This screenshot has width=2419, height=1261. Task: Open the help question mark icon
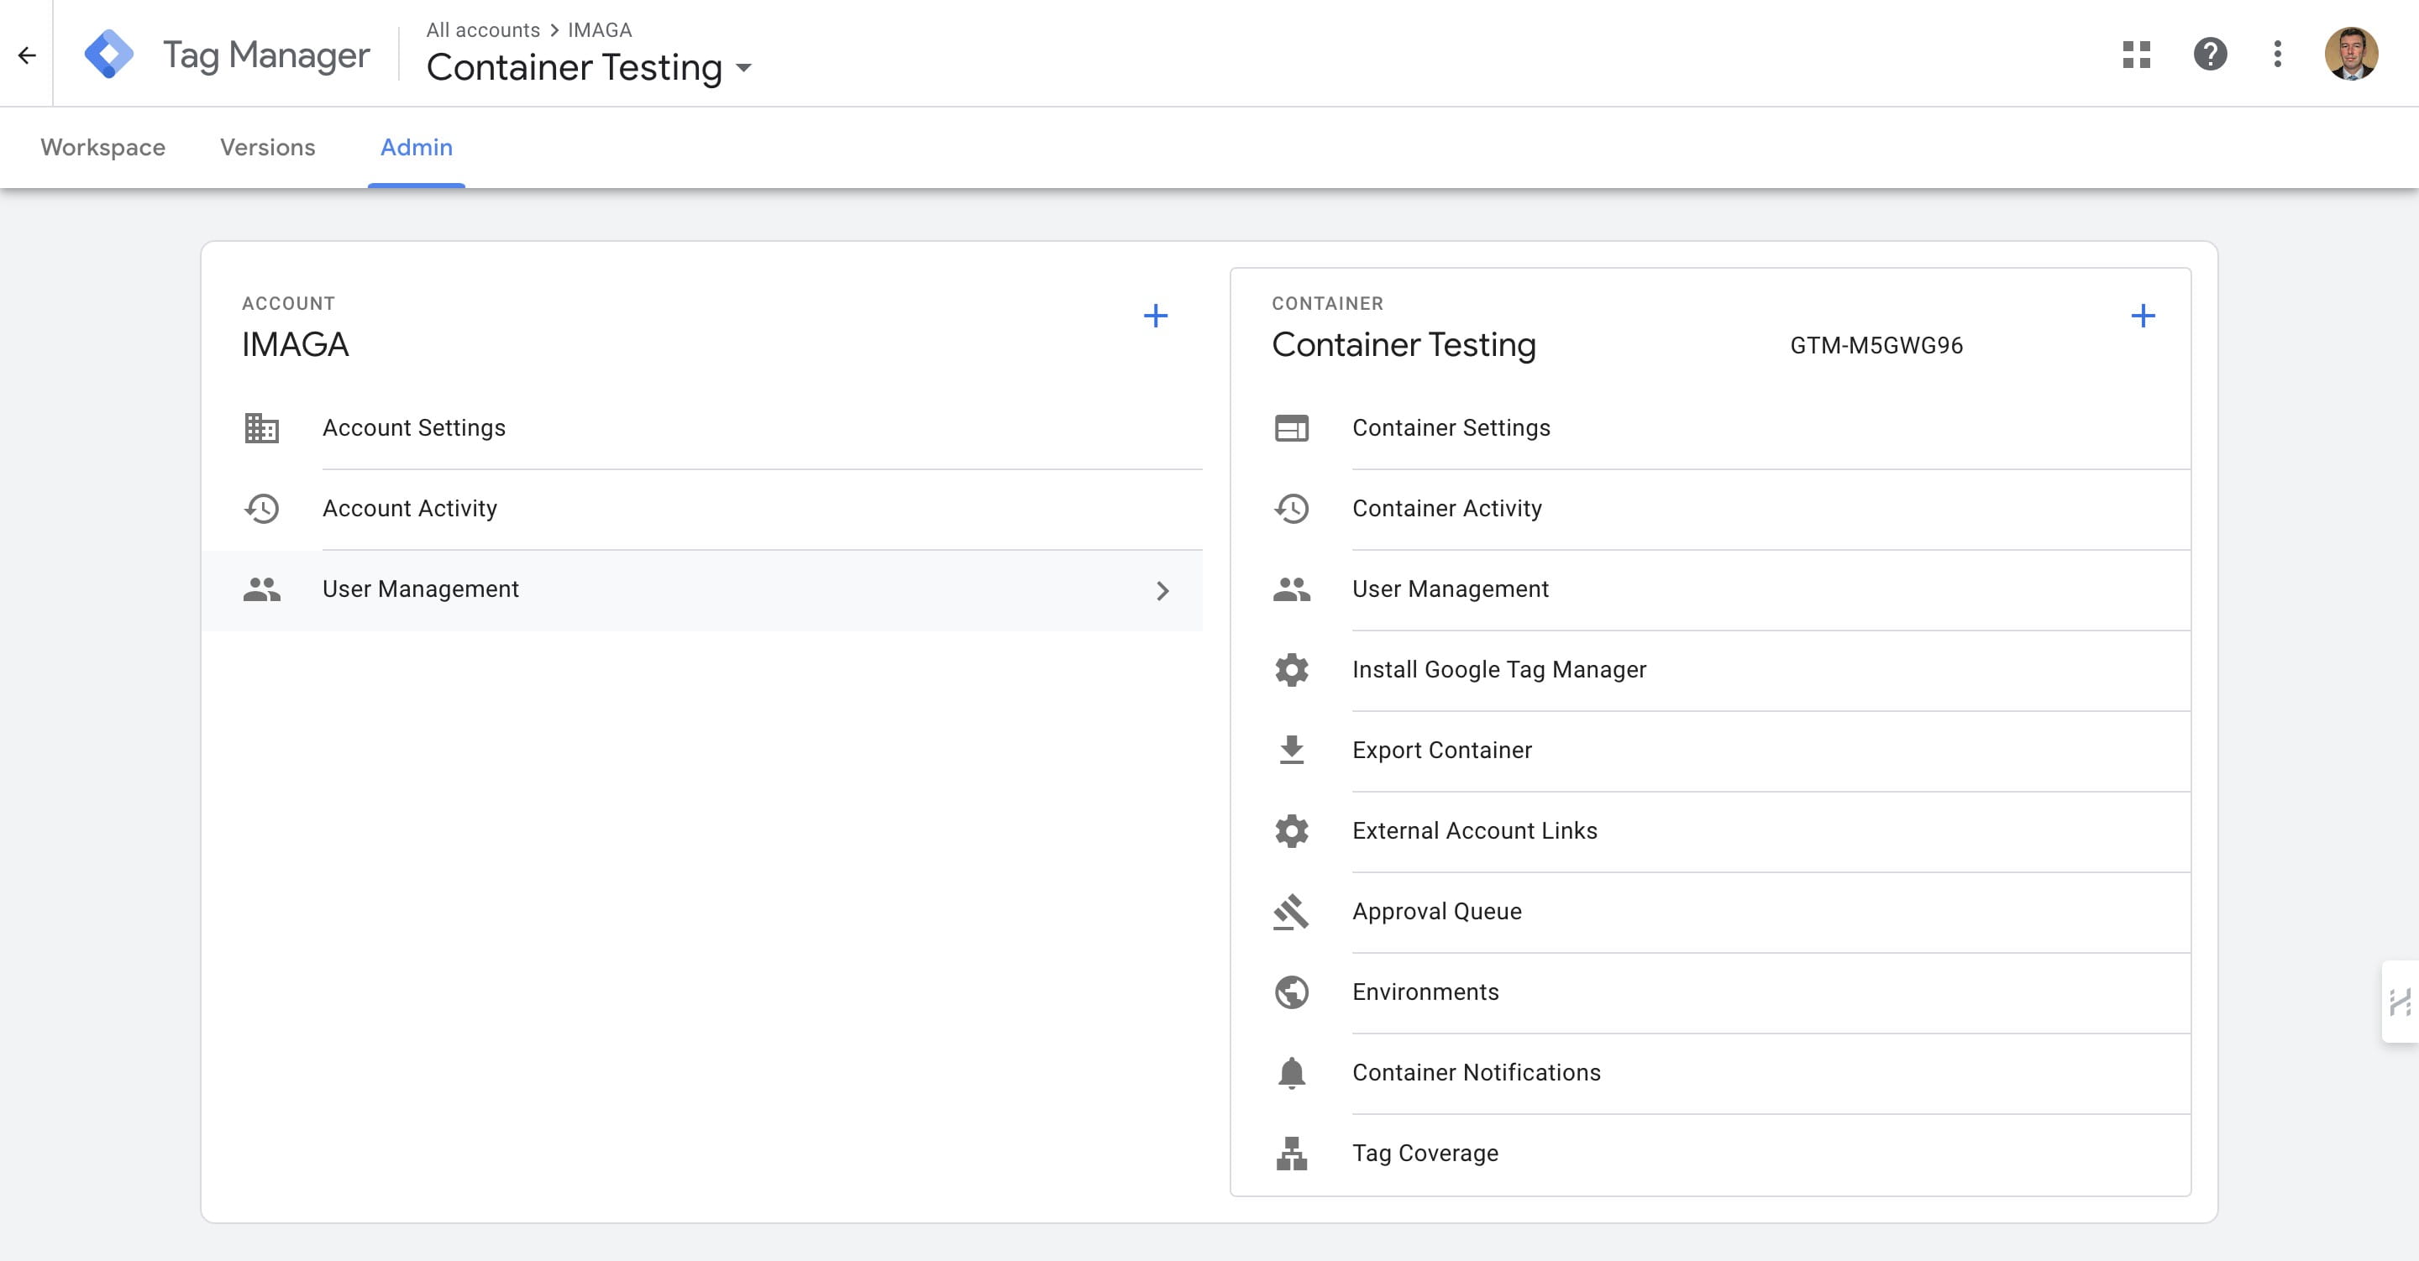pyautogui.click(x=2210, y=55)
